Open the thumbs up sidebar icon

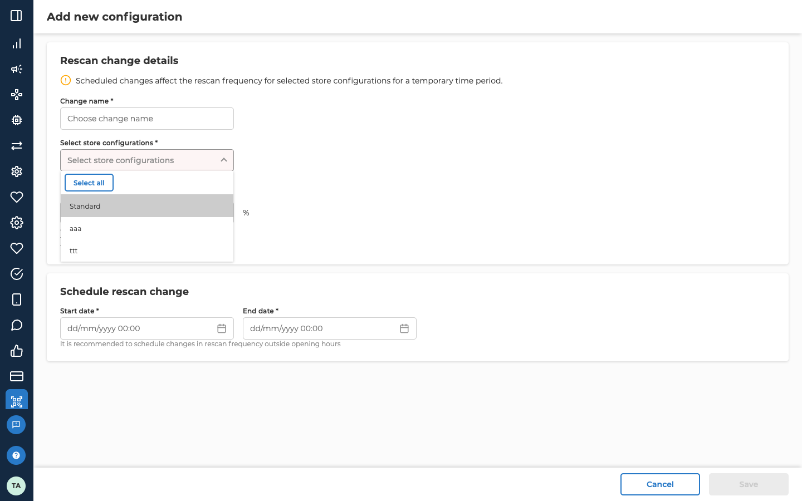pos(17,351)
